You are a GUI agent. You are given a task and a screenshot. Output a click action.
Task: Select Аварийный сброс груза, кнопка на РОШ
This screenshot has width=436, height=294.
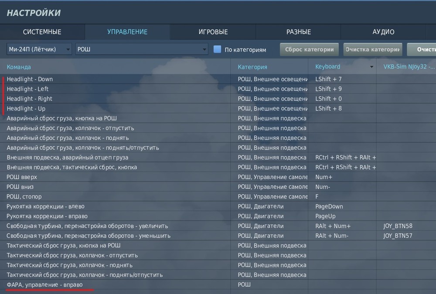pos(62,118)
